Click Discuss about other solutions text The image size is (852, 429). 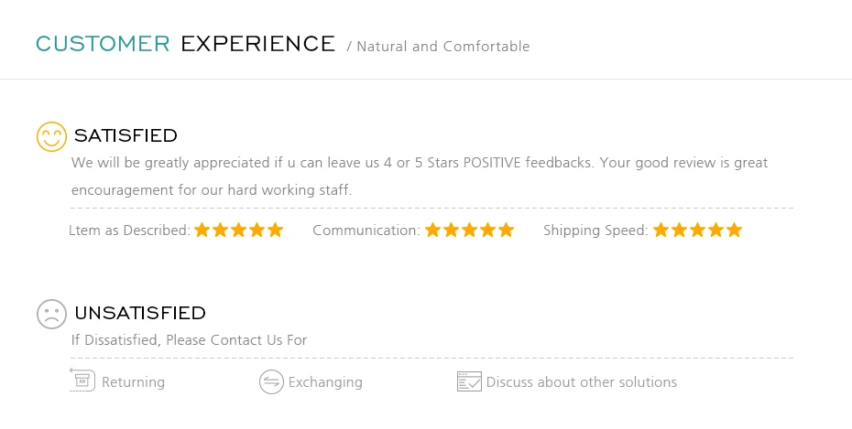[582, 382]
